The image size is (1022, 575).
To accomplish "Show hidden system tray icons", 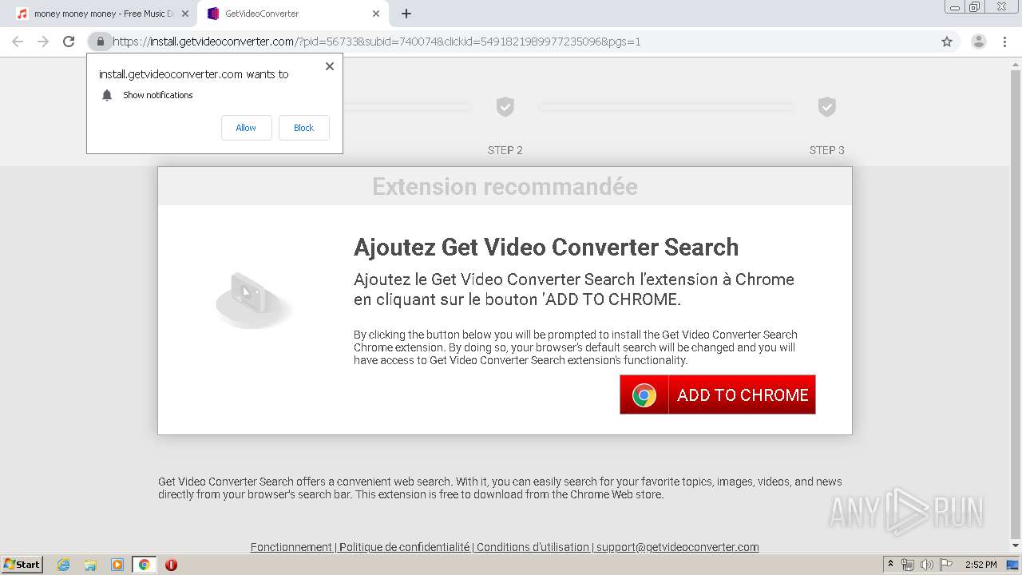I will (x=891, y=565).
